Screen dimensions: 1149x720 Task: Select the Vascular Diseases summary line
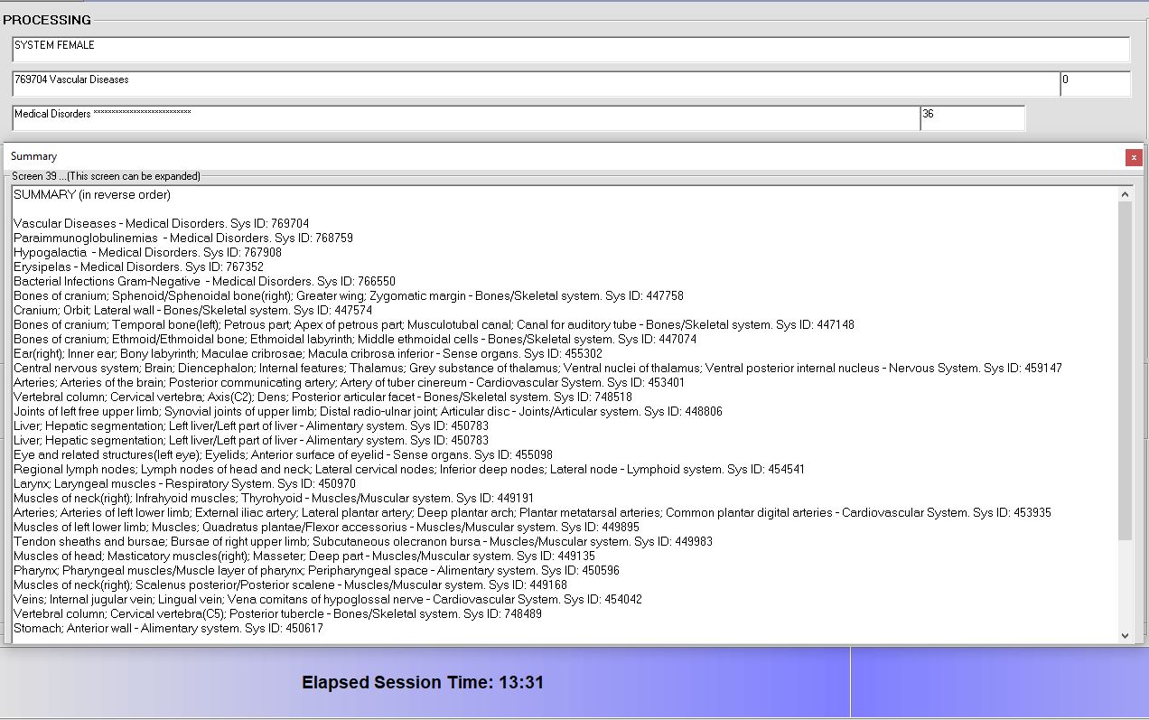tap(161, 223)
